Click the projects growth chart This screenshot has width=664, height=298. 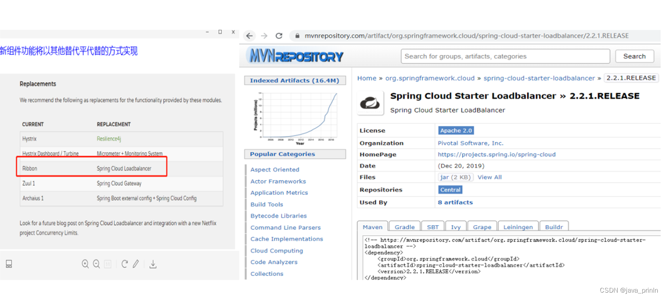[x=296, y=118]
